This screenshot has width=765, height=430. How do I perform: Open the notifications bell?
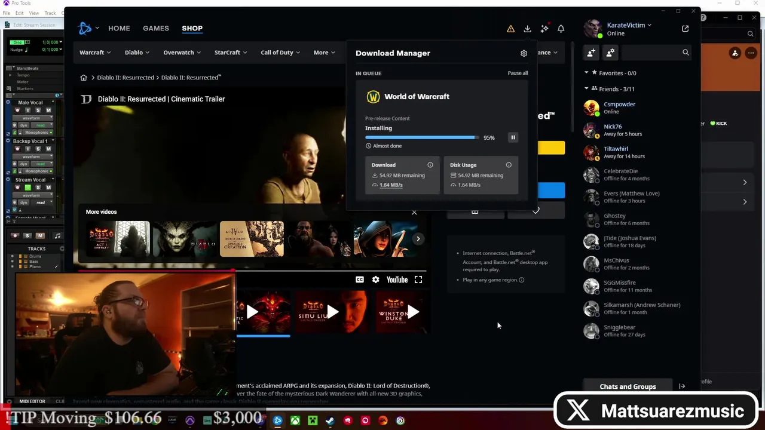[561, 29]
